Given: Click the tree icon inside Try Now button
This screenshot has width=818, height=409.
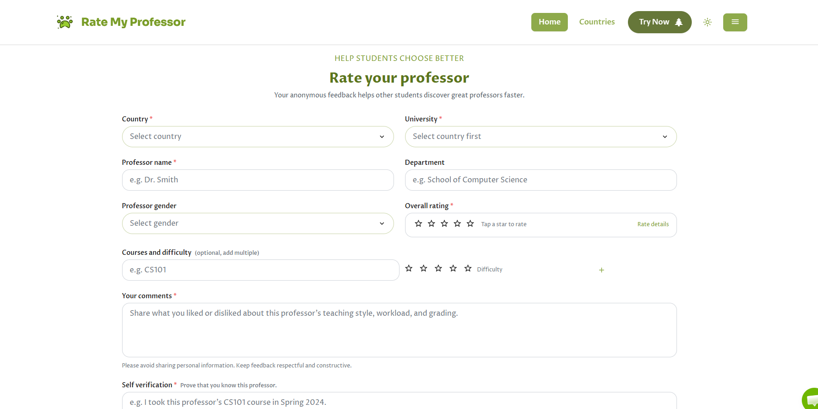Looking at the screenshot, I should (x=679, y=22).
